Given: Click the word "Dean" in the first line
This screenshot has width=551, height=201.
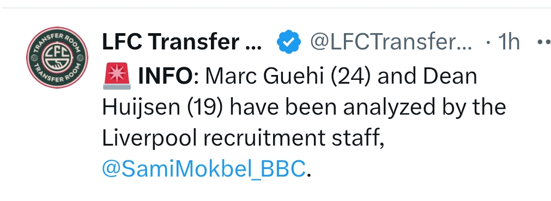Looking at the screenshot, I should pyautogui.click(x=450, y=77).
